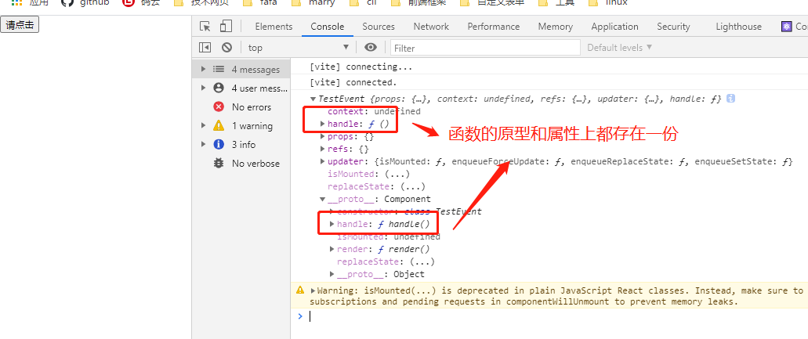Screen dimensions: 808x339
Task: Open the top context dropdown
Action: pyautogui.click(x=299, y=47)
